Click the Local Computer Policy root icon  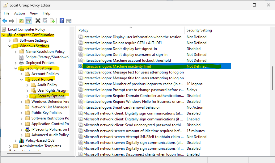4,29
